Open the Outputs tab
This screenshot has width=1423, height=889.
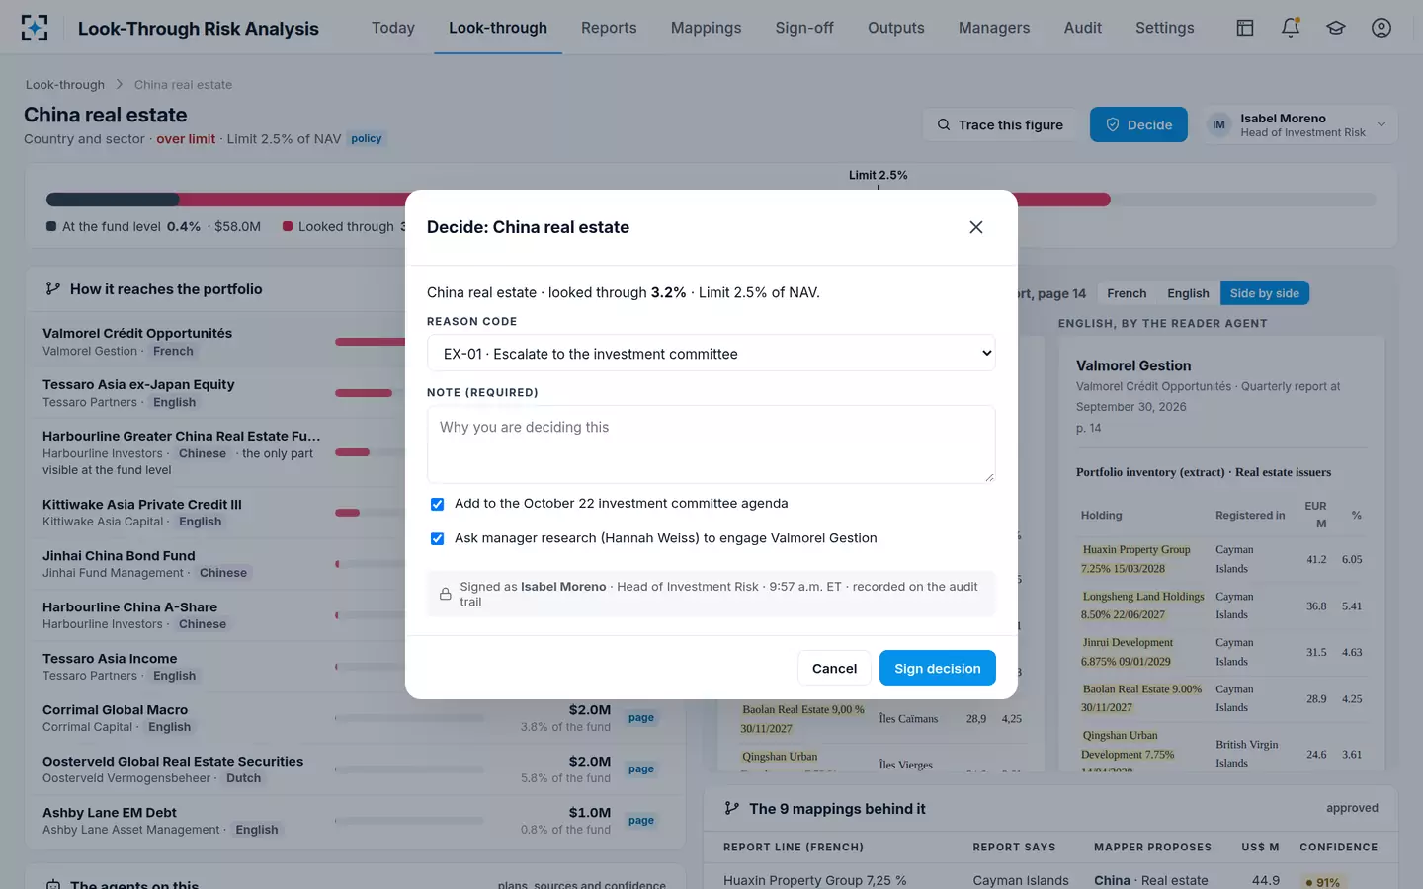click(x=896, y=28)
